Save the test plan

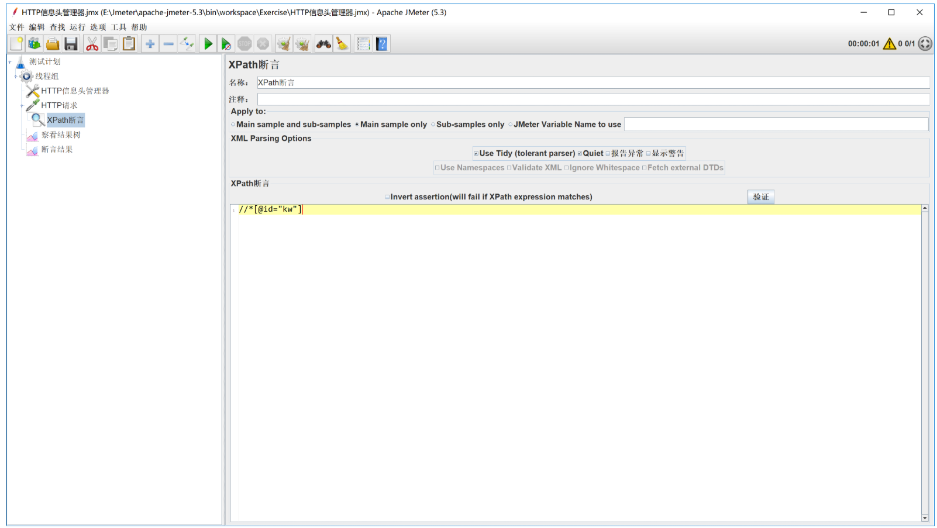coord(71,43)
